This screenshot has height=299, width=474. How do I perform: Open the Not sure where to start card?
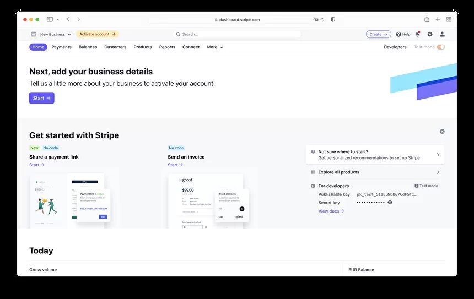pyautogui.click(x=375, y=155)
